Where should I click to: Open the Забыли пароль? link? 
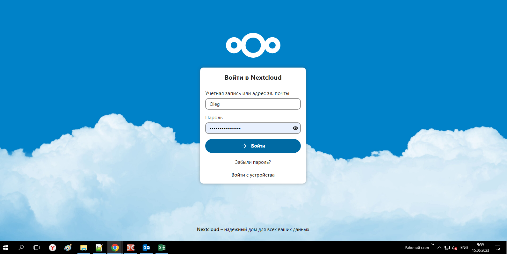[x=253, y=162]
